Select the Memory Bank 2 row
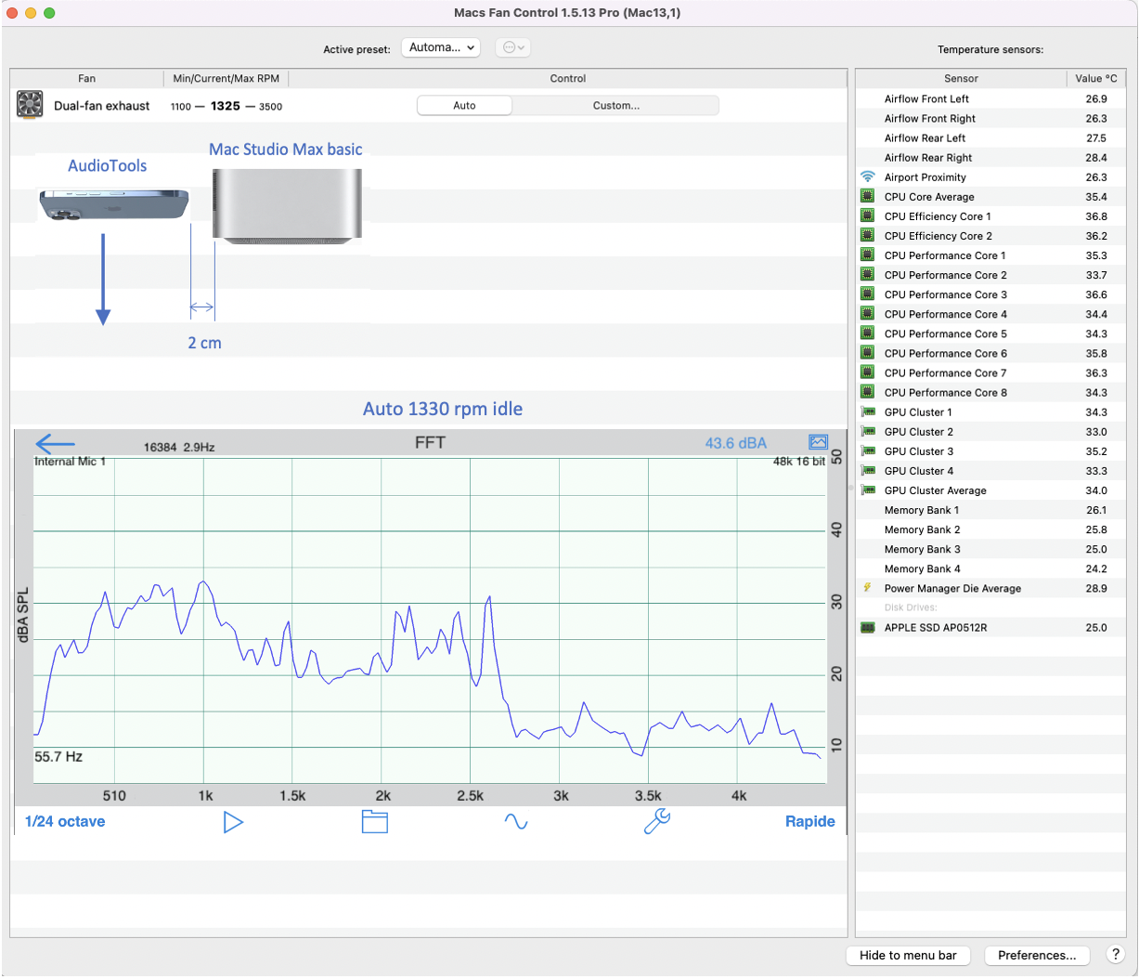The height and width of the screenshot is (979, 1139). coord(990,529)
